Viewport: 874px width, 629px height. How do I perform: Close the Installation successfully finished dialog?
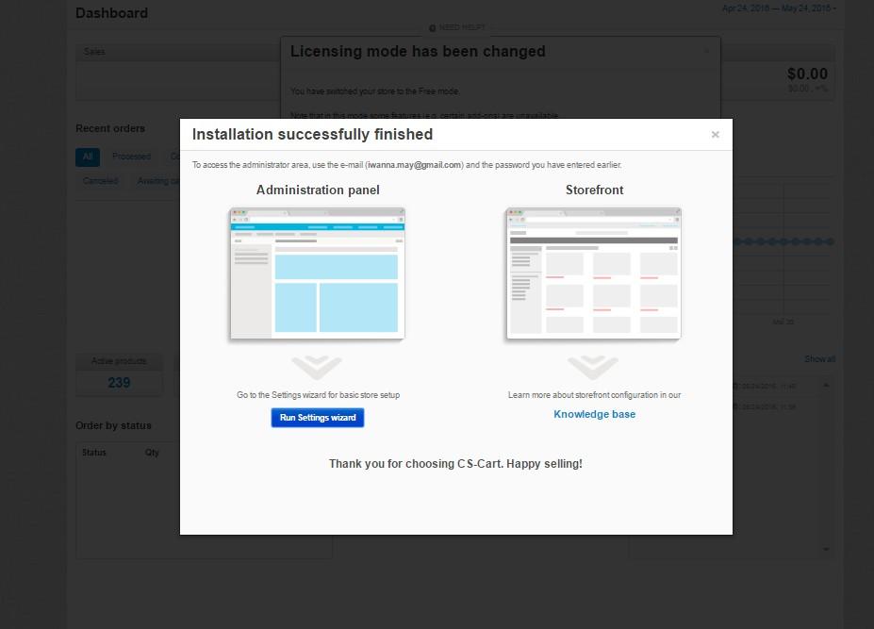pyautogui.click(x=716, y=135)
